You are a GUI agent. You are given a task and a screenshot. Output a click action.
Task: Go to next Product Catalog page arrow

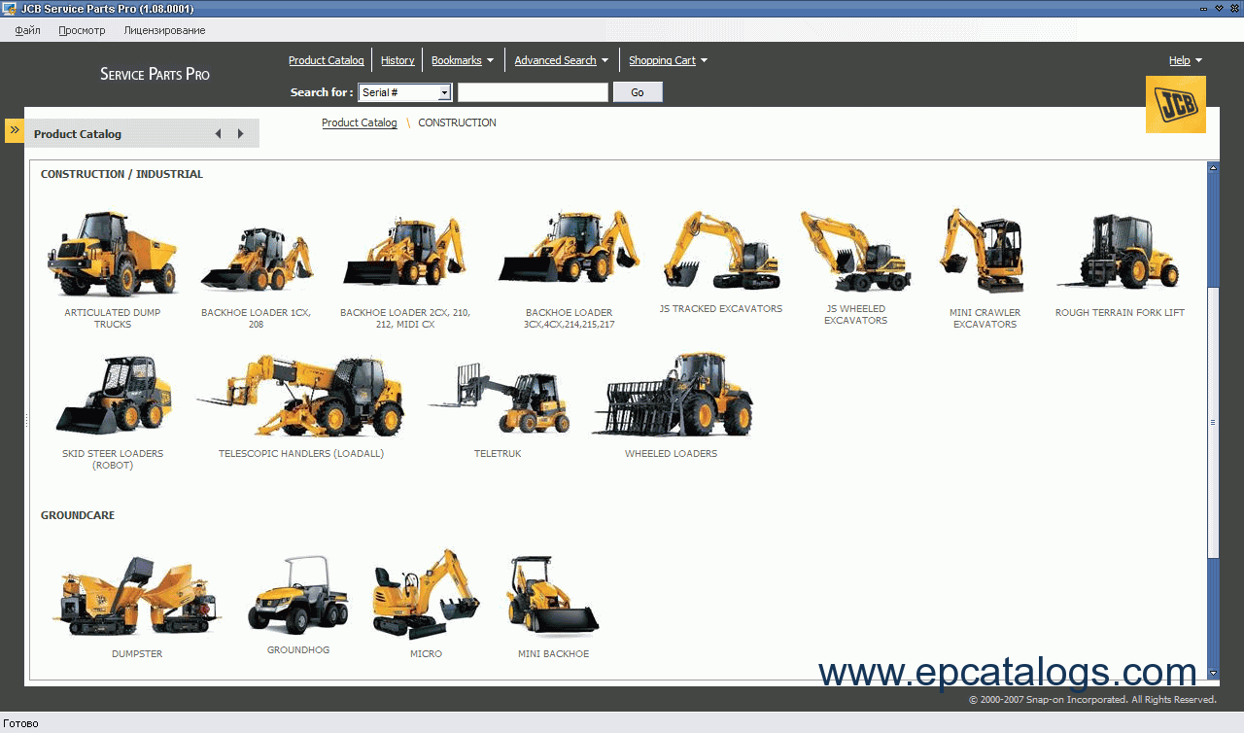[x=241, y=134]
